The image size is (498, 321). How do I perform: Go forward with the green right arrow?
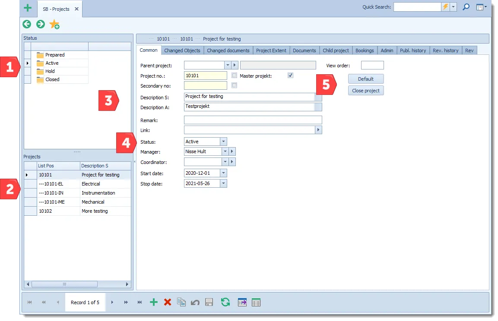[41, 24]
